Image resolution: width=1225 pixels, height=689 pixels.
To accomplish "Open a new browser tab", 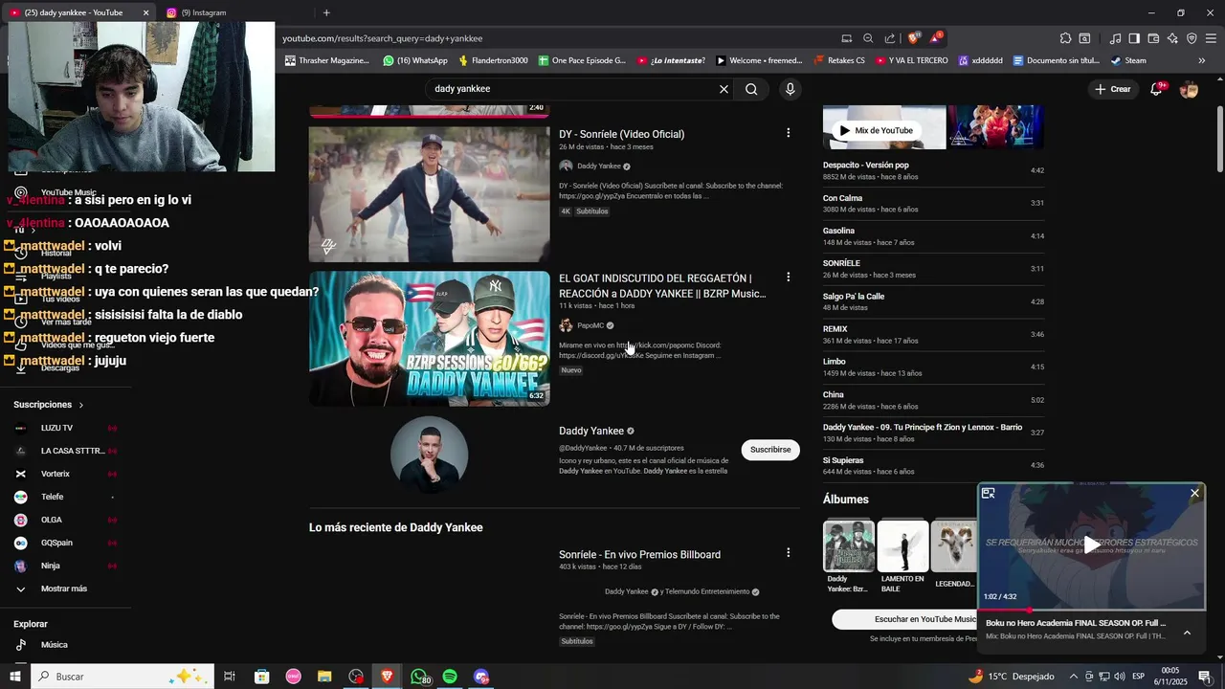I will [x=326, y=12].
